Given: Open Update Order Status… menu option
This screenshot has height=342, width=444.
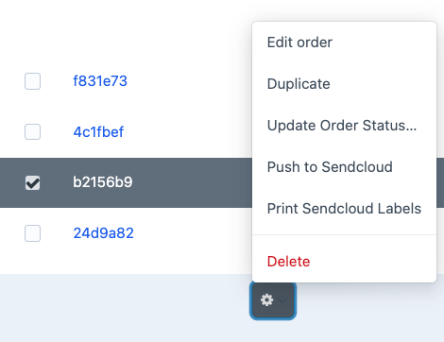Looking at the screenshot, I should pyautogui.click(x=344, y=126).
